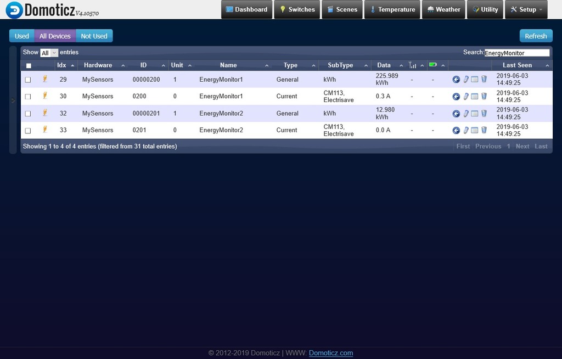Open the log icon for Idx 29
562x359 pixels.
475,79
